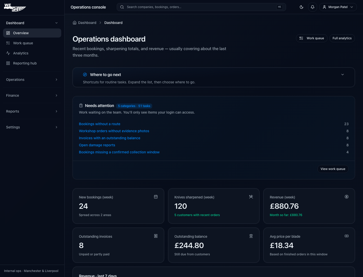Collapse the Dashboard sidebar section
Viewport: 363px width, 277px height.
pos(32,23)
